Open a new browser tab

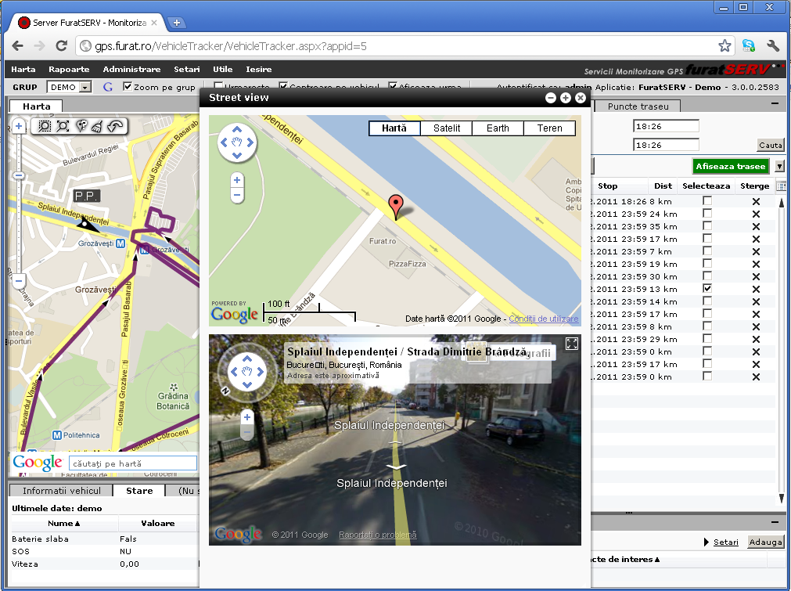pyautogui.click(x=177, y=23)
